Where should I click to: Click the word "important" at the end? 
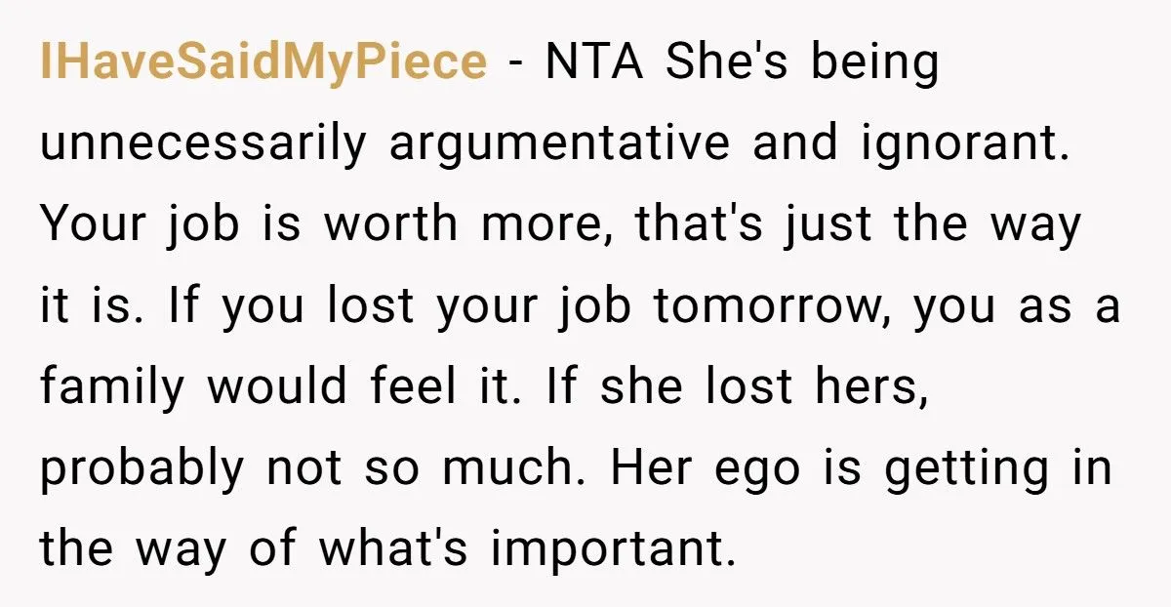click(x=612, y=549)
